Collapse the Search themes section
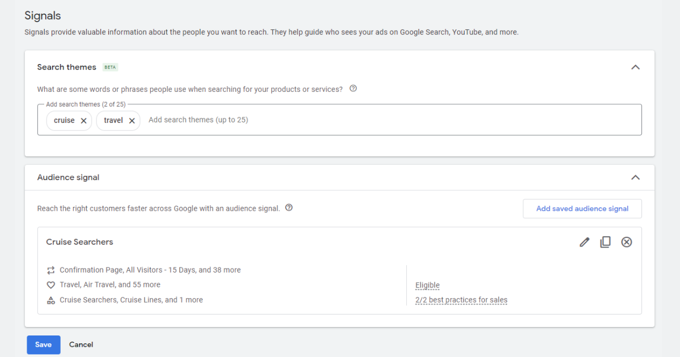 (635, 66)
